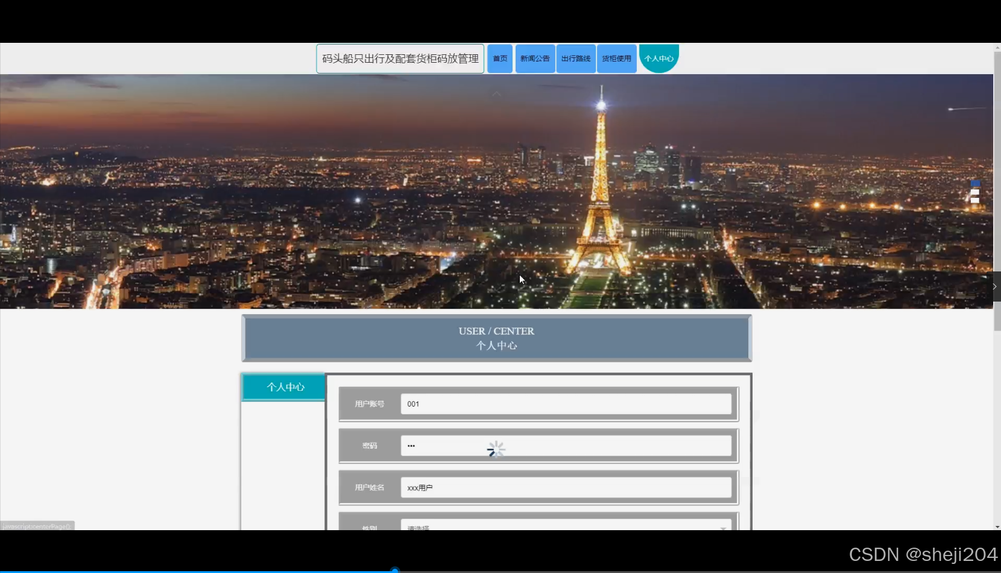
Task: Focus the 用户姓名 field with xxx用户
Action: click(x=566, y=487)
